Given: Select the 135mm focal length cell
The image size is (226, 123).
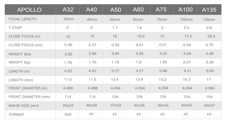Looking at the screenshot, I should 209,19.
